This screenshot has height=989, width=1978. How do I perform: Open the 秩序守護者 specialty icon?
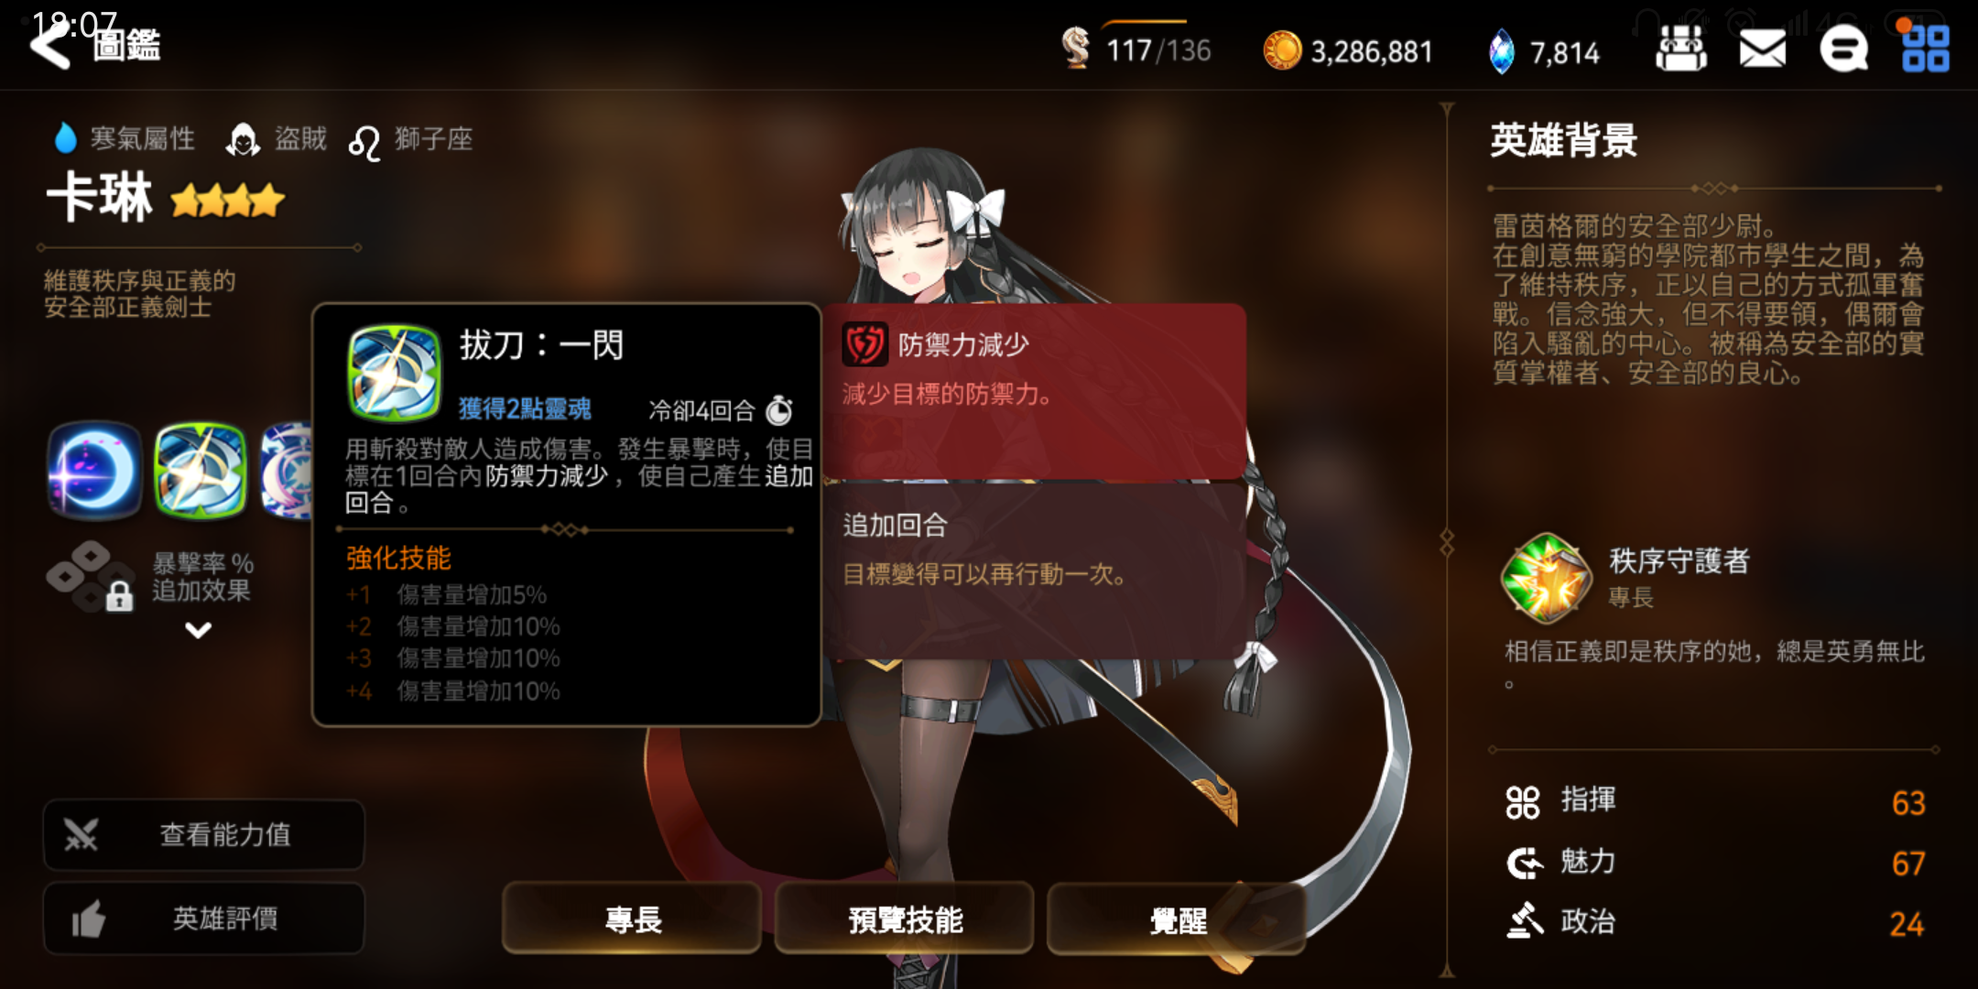tap(1547, 577)
